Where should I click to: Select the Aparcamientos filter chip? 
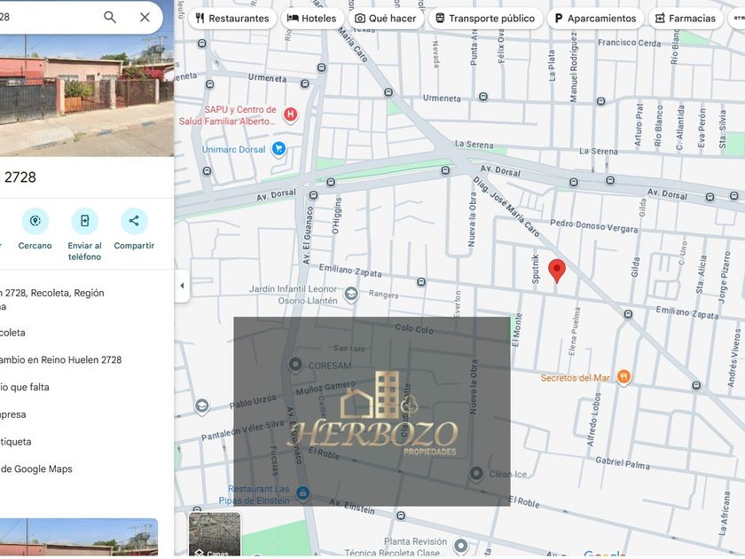pyautogui.click(x=595, y=19)
